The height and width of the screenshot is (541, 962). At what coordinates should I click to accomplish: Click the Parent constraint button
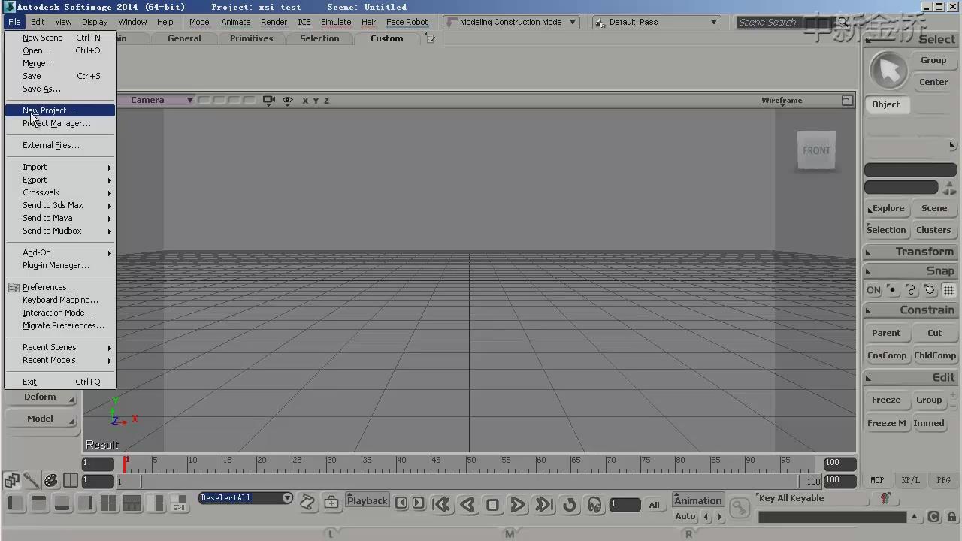(886, 333)
